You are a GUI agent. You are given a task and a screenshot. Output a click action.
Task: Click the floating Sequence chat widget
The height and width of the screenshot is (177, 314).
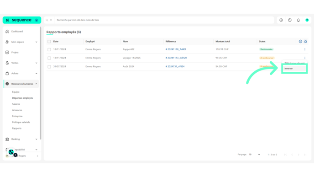(11, 152)
